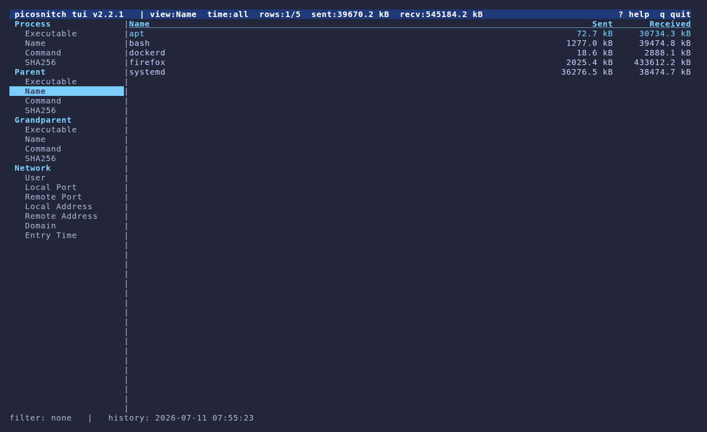
Task: Open the Domain view
Action: [x=40, y=226]
